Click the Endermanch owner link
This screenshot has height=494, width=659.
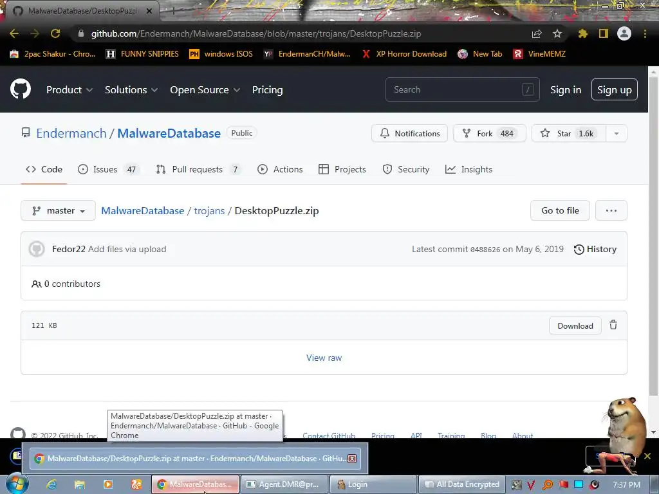[71, 133]
